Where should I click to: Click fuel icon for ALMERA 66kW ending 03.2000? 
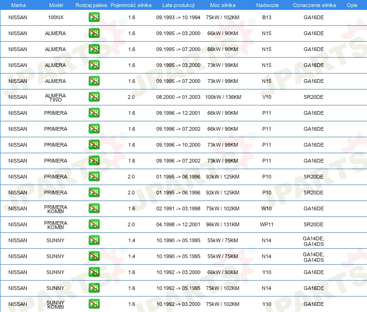[94, 33]
